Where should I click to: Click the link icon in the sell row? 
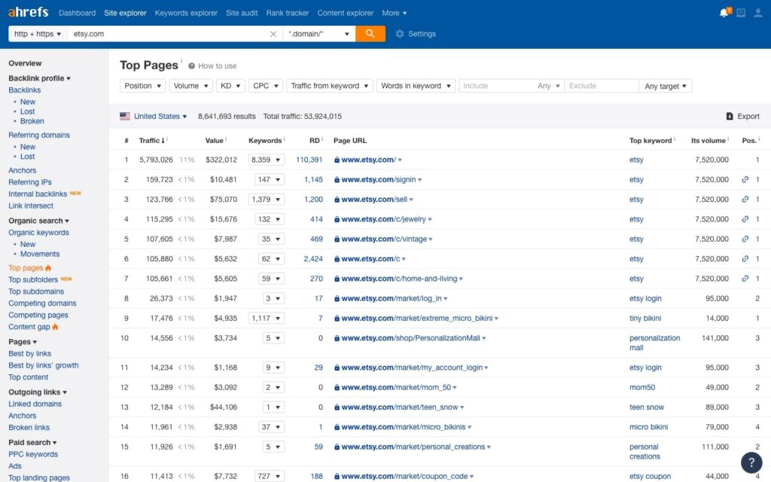pos(745,199)
